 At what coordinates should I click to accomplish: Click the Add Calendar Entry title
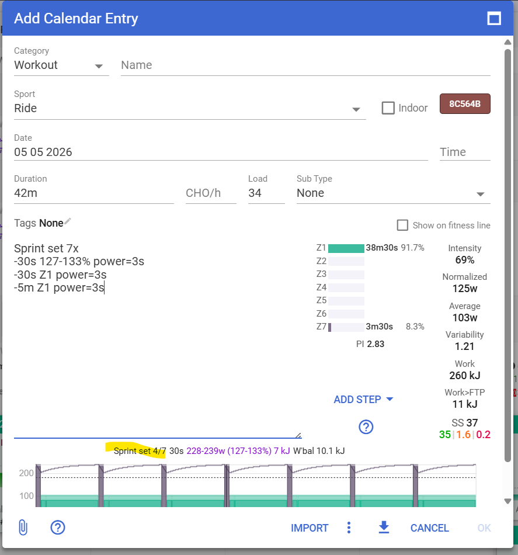(x=76, y=19)
